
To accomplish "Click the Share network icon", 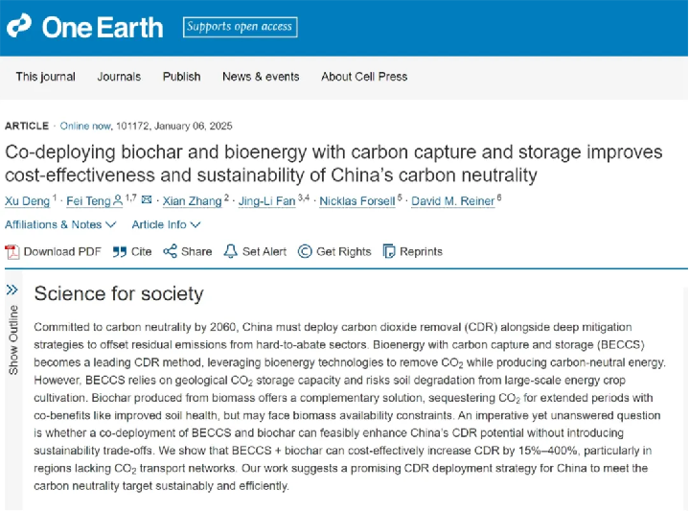I will pyautogui.click(x=170, y=251).
